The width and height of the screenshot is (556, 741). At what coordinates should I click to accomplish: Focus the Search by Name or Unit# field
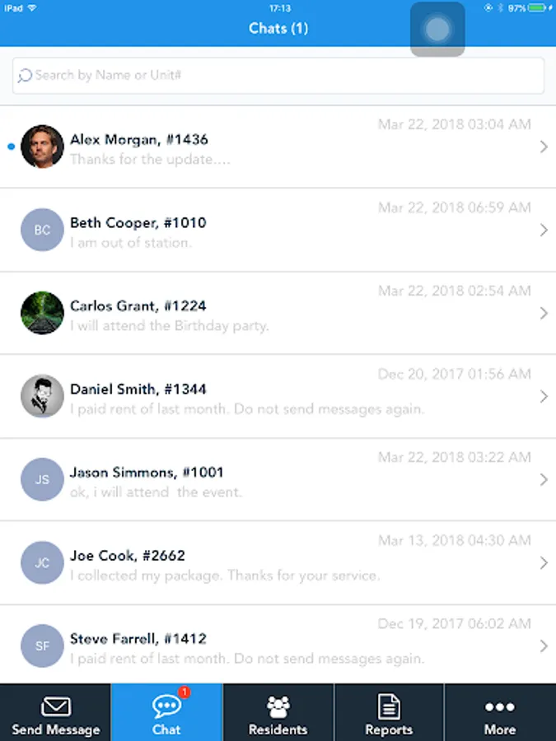tap(278, 76)
